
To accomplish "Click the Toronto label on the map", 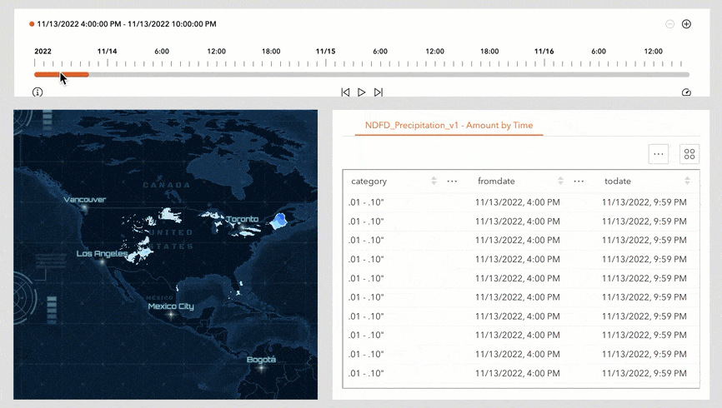I will tap(243, 220).
